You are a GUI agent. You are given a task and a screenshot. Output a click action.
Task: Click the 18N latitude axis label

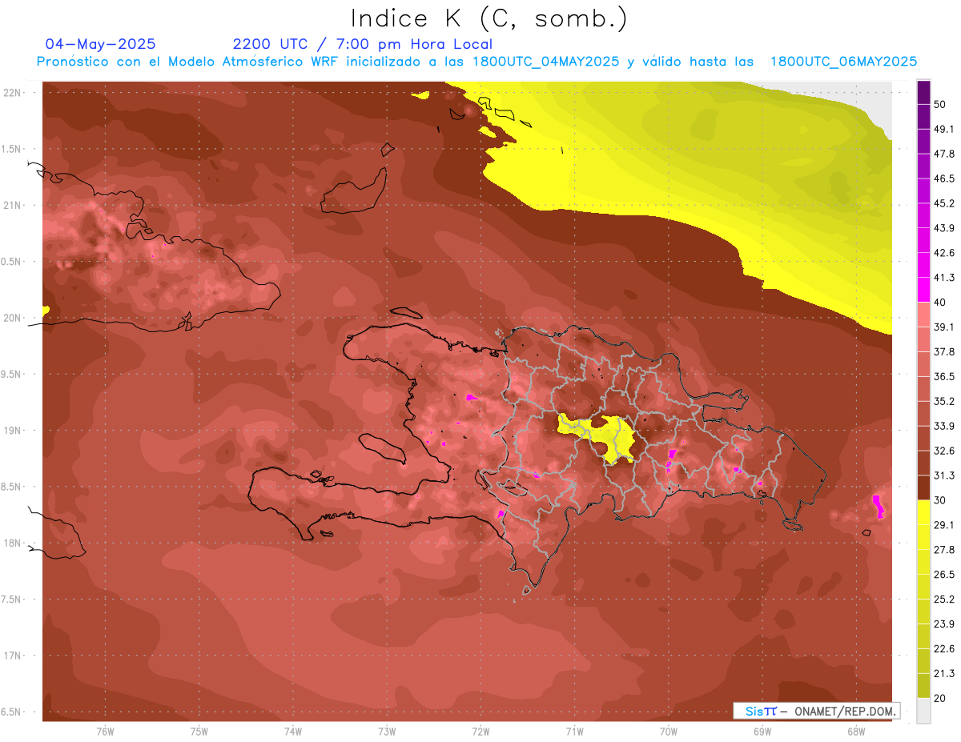pos(13,543)
